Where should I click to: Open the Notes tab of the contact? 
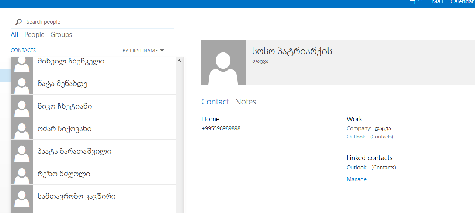(x=245, y=102)
